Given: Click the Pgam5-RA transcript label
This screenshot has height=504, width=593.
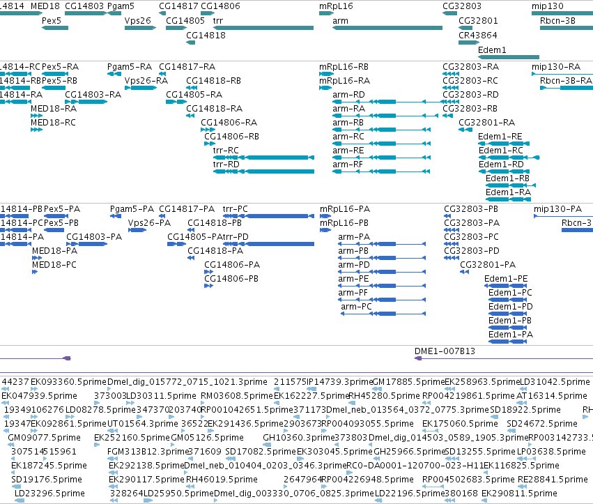Looking at the screenshot, I should coord(130,67).
